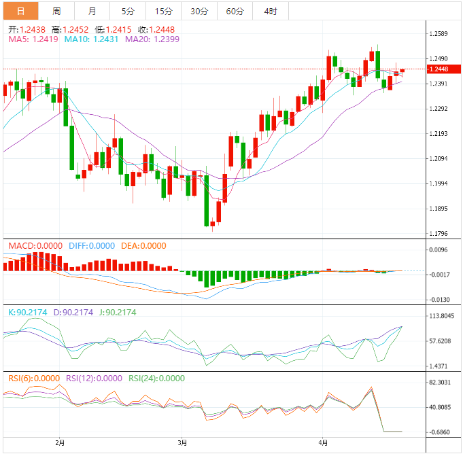Switch to the 5分 timeframe tab
This screenshot has width=463, height=456.
tap(128, 11)
